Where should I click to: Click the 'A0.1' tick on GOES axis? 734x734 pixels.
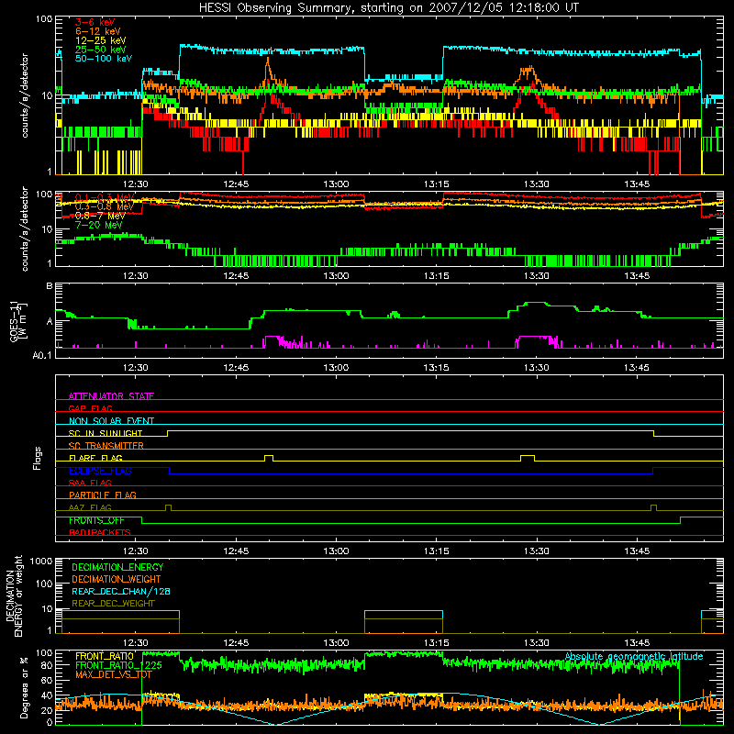tap(42, 356)
